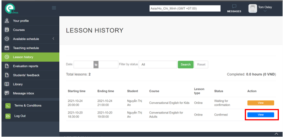Expand the Available schedule chevron

(53, 39)
